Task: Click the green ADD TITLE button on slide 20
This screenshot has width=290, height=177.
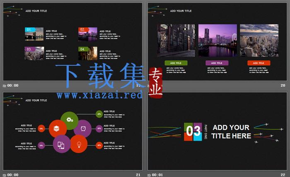Action: click(x=176, y=63)
